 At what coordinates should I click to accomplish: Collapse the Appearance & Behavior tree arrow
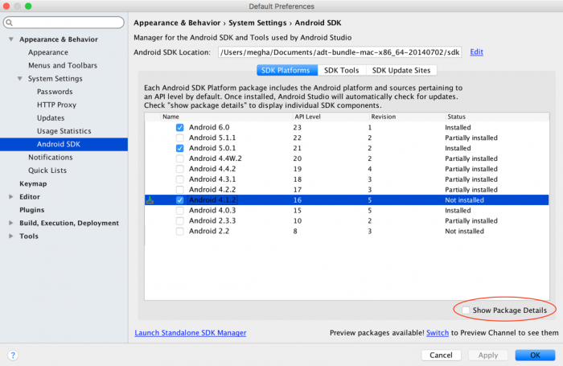point(11,39)
